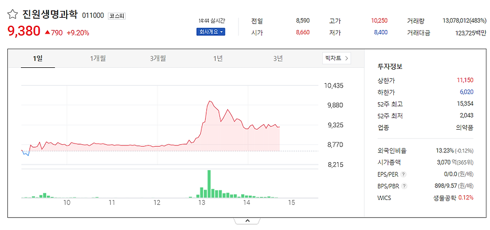Select the 1일 chart tab
This screenshot has width=490, height=230.
[x=38, y=58]
